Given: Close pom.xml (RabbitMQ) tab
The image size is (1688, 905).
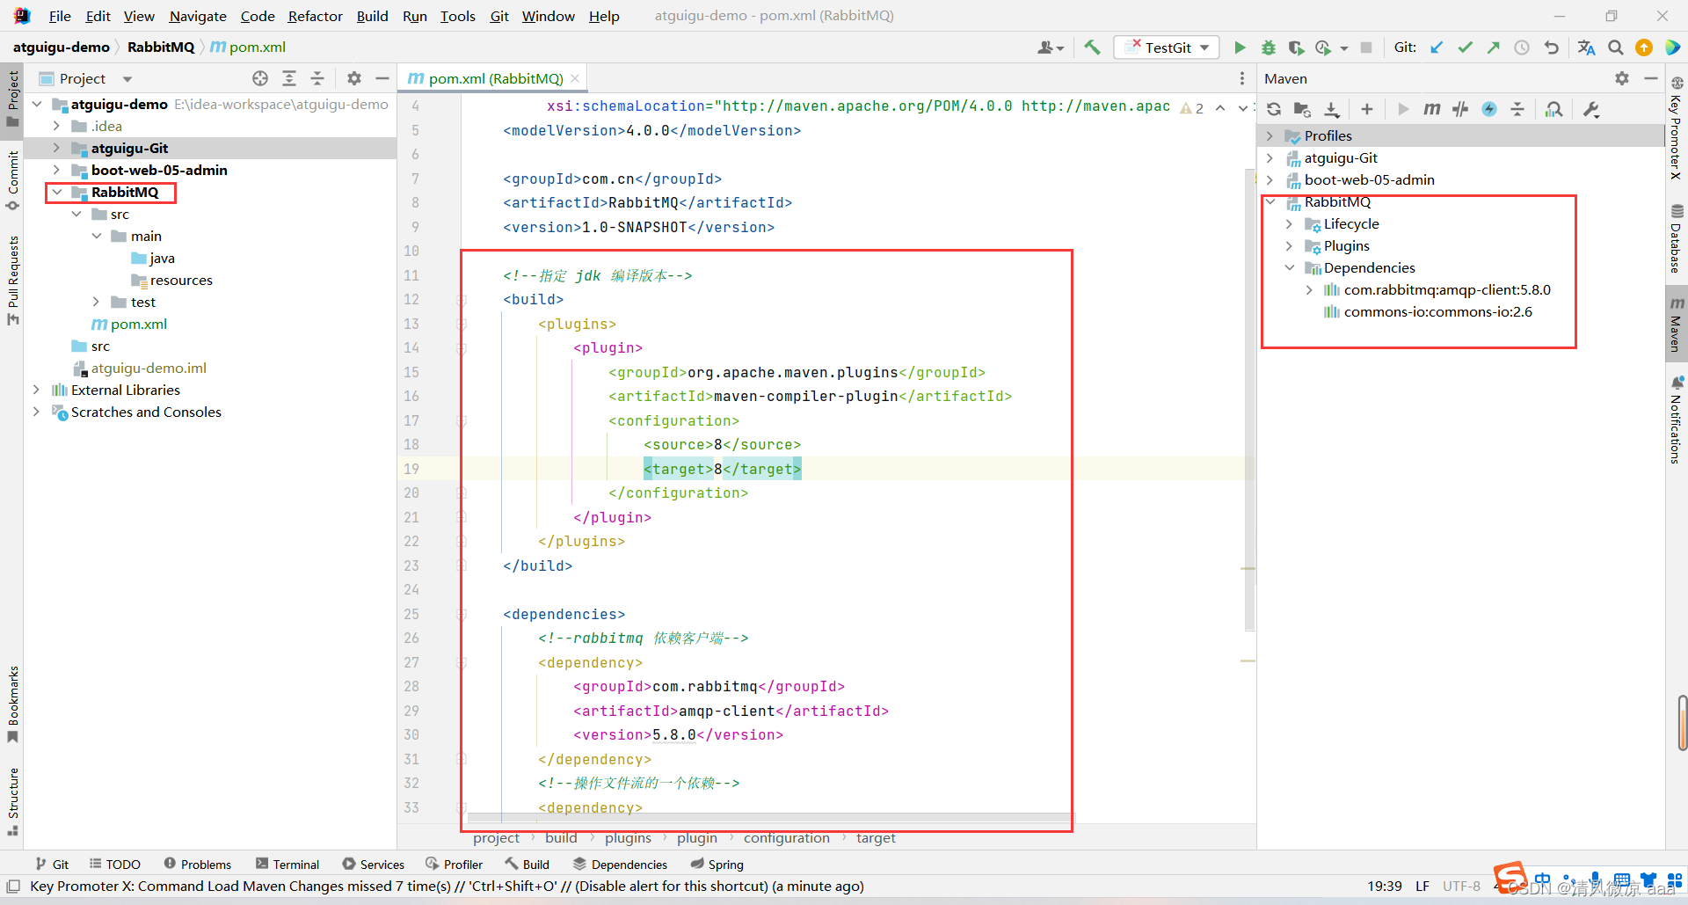Looking at the screenshot, I should pos(575,78).
